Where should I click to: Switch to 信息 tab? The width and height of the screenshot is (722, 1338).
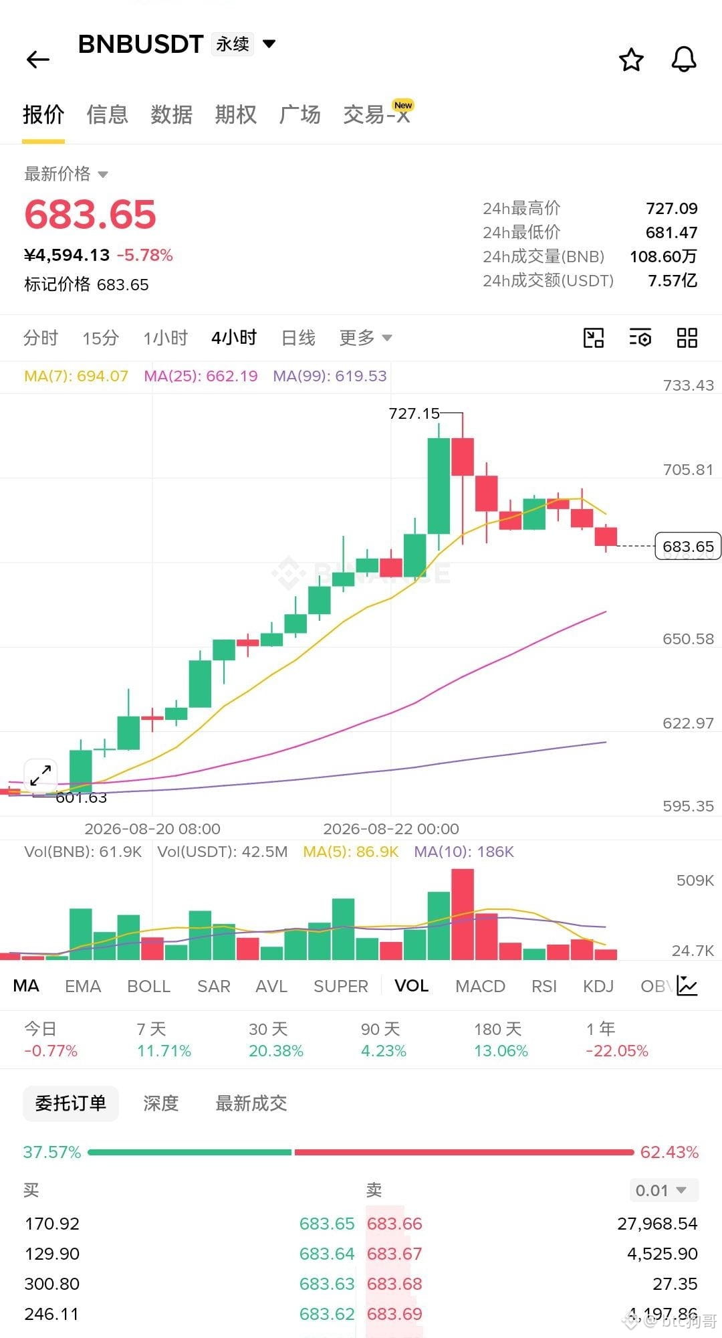point(107,115)
